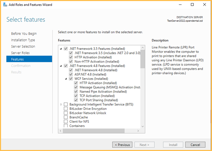
Task: Open the Before You Begin page
Action: click(24, 34)
